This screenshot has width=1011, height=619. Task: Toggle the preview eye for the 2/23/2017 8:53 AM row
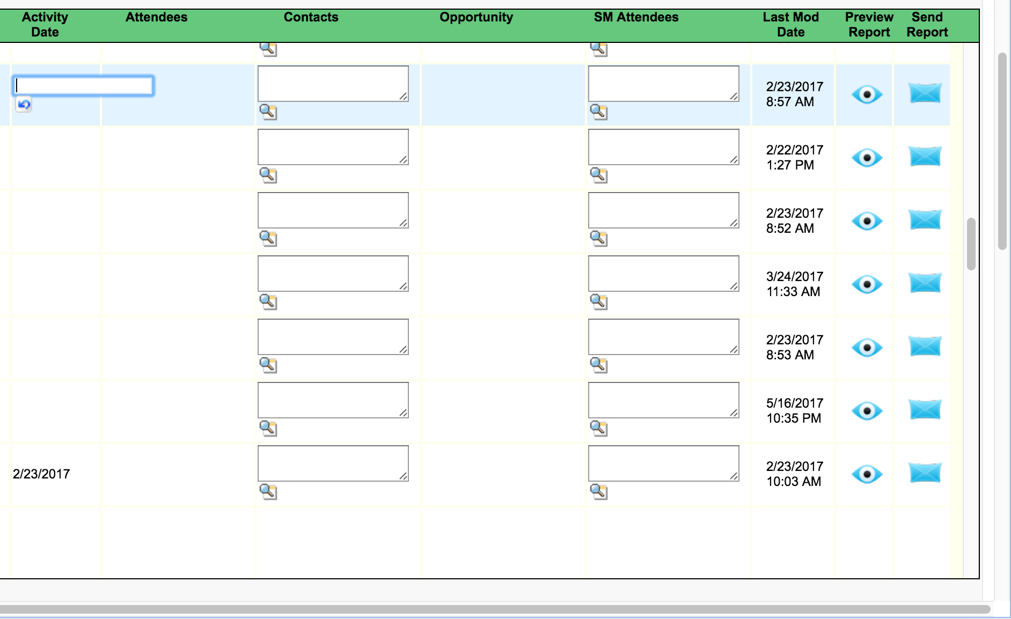pyautogui.click(x=867, y=348)
